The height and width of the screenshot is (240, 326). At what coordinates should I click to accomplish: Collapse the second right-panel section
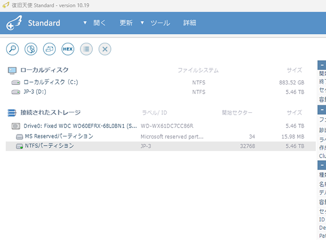tap(322, 110)
